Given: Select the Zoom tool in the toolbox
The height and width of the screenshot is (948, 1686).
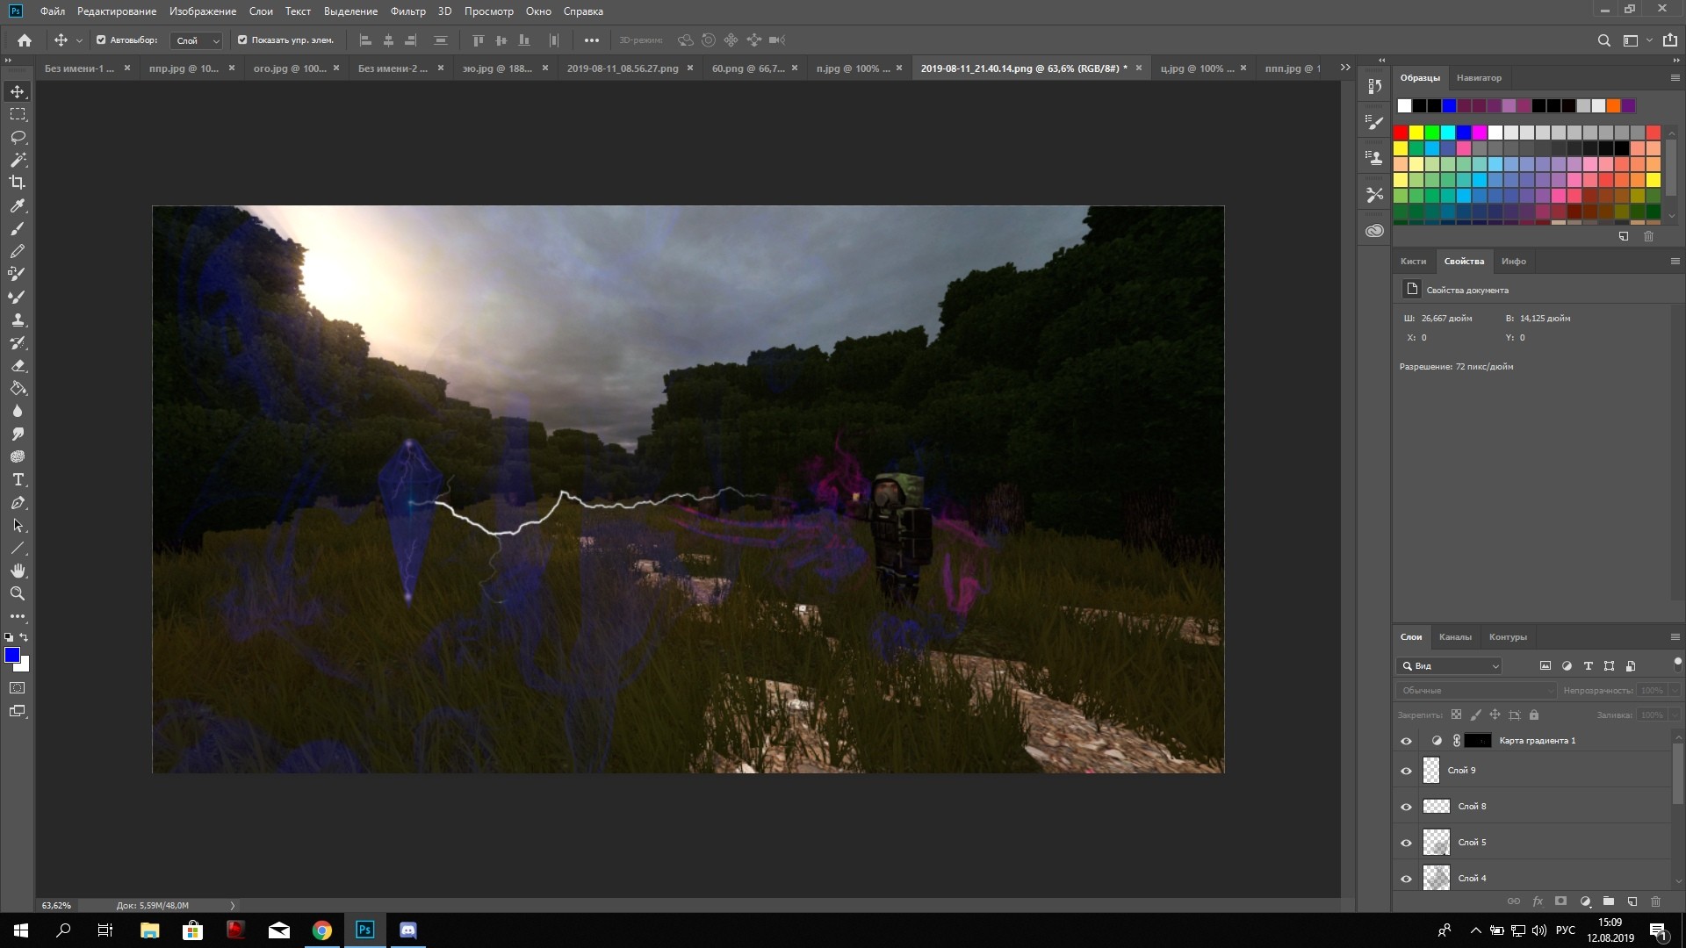Looking at the screenshot, I should [x=18, y=593].
